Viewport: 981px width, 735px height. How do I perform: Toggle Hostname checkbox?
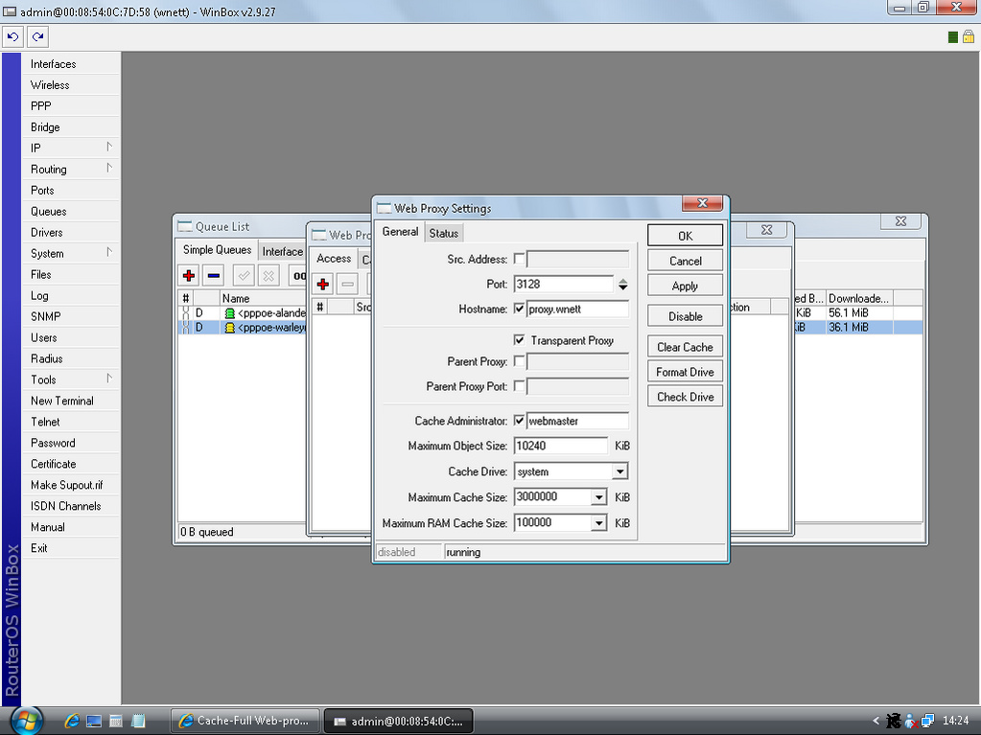tap(519, 309)
